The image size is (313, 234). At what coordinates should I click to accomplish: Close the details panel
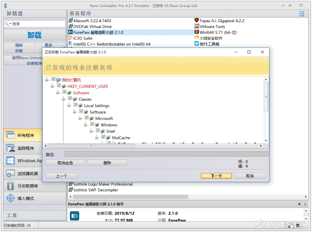coord(305,204)
